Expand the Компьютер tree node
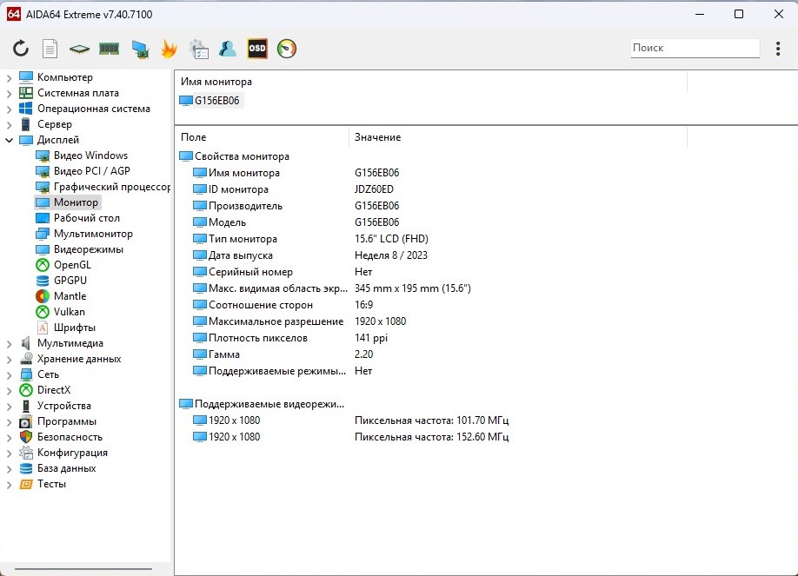 (10, 77)
